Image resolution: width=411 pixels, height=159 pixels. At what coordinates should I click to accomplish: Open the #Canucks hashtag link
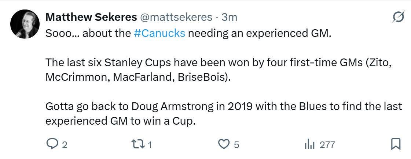[159, 33]
